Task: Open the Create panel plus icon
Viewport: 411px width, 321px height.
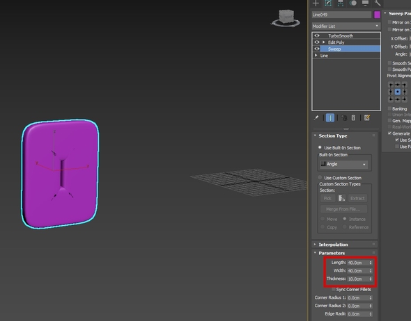Action: (316, 3)
